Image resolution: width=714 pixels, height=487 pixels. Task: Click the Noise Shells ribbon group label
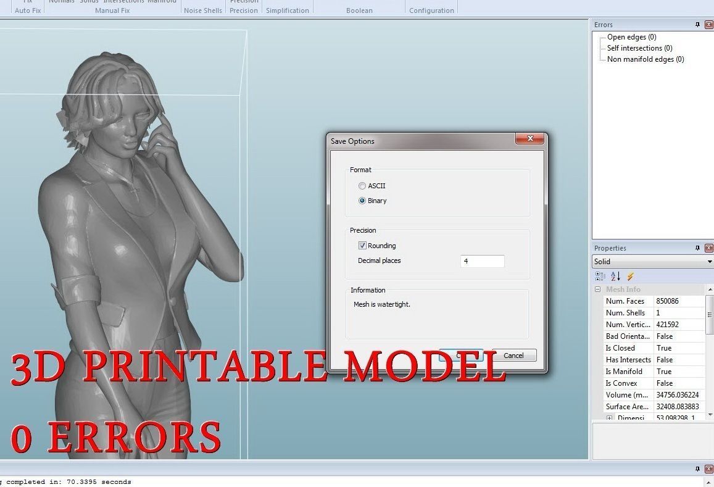(x=202, y=10)
